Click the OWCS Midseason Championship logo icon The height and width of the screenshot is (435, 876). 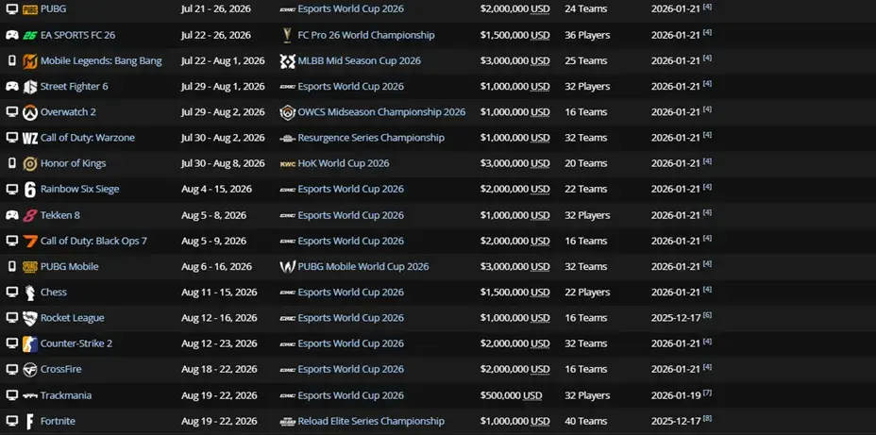click(x=287, y=112)
